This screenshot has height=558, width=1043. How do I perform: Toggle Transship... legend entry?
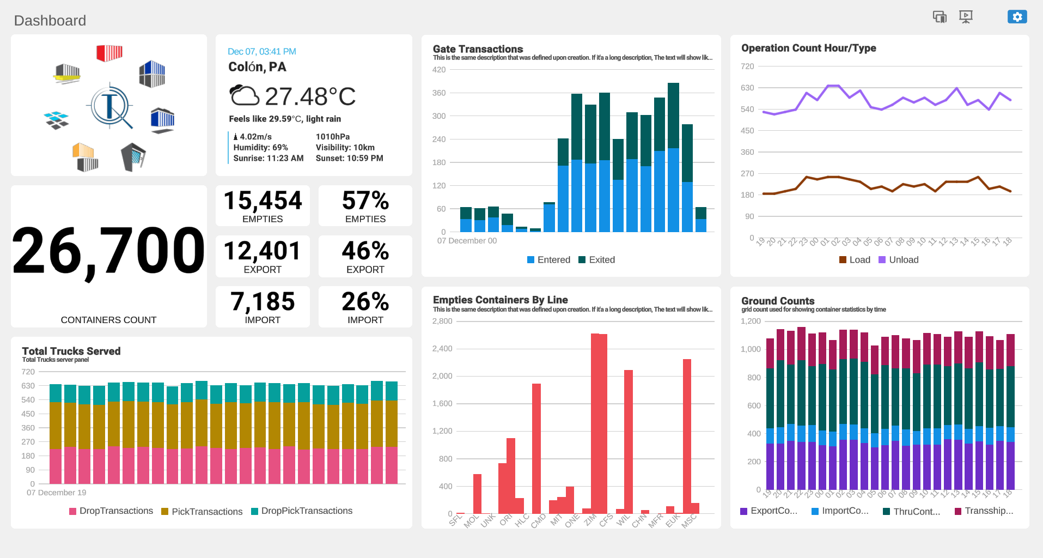pyautogui.click(x=984, y=511)
